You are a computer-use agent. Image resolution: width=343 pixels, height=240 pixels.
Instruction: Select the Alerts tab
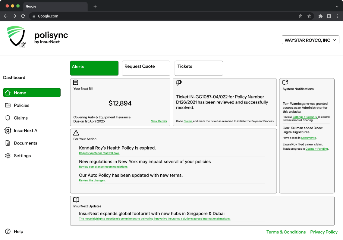click(94, 68)
